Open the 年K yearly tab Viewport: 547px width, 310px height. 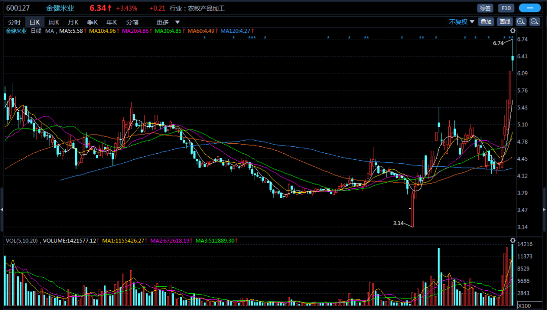click(111, 22)
